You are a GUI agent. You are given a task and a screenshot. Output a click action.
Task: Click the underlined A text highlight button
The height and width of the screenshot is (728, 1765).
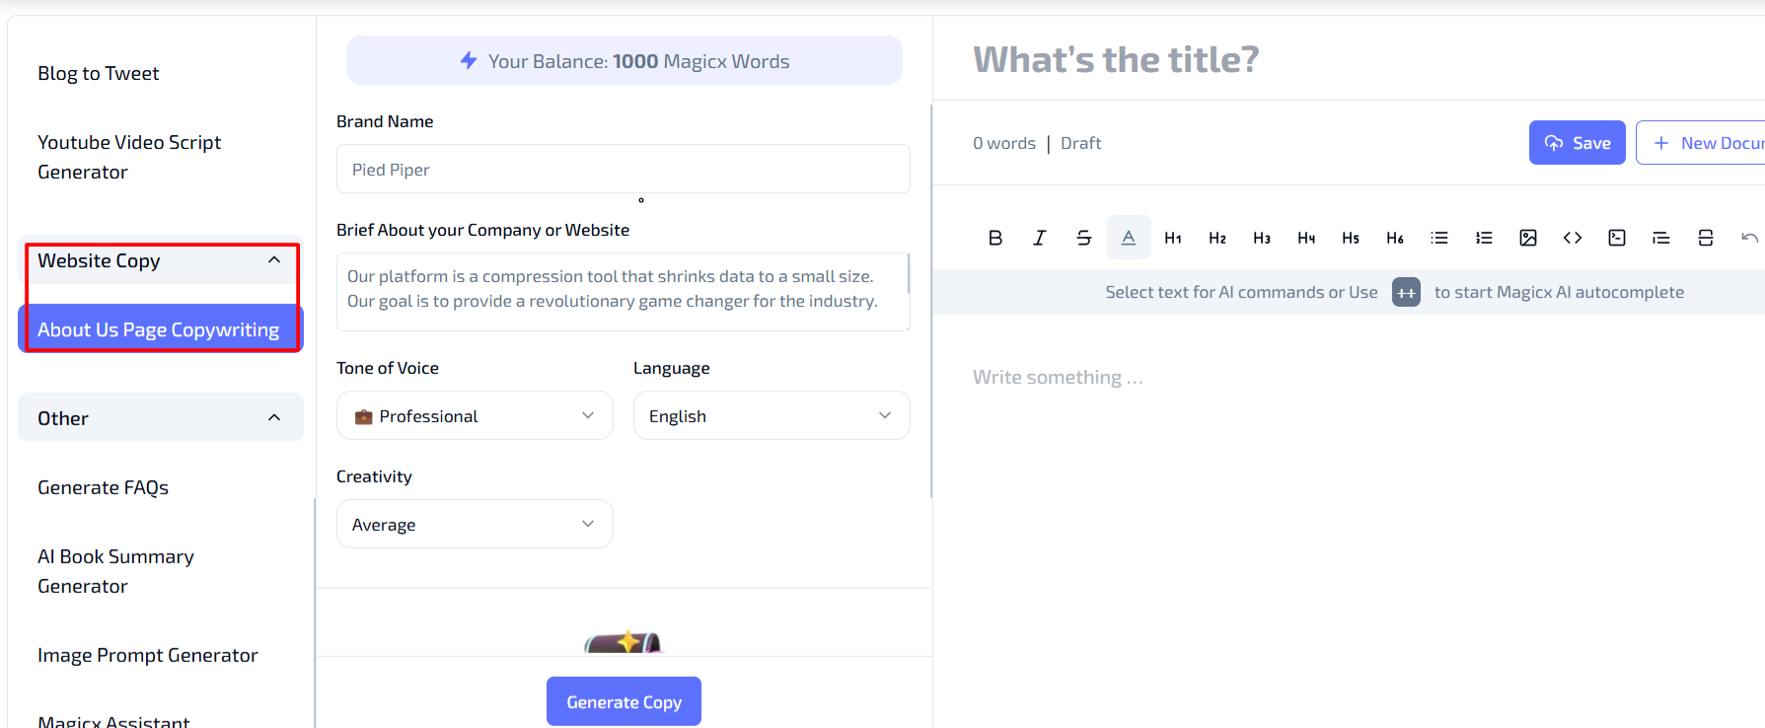pos(1129,238)
